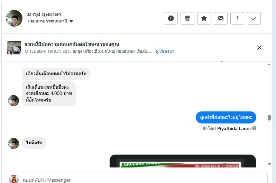Mark conversation as spam with exclamation circle icon
This screenshot has width=276, height=183.
171,18
